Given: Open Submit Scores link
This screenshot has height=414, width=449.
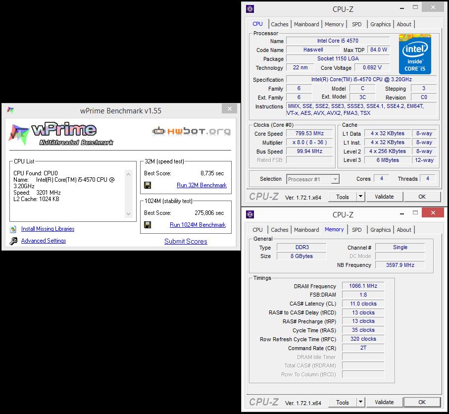Looking at the screenshot, I should pyautogui.click(x=186, y=241).
